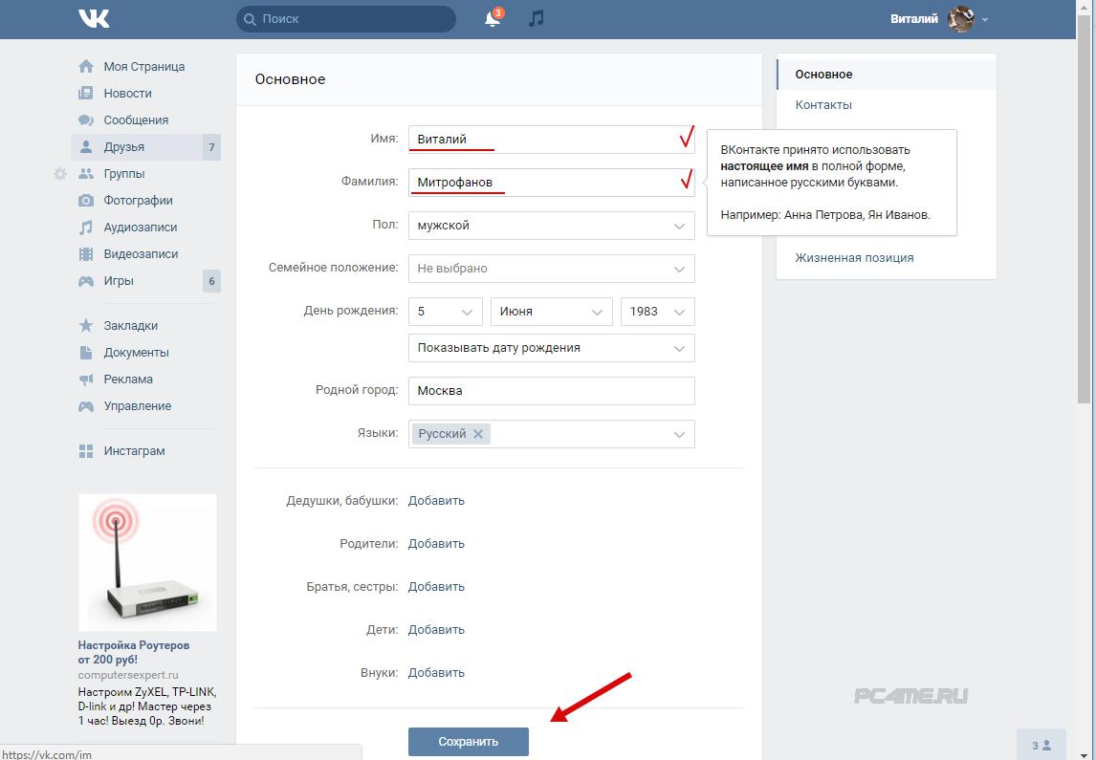The height and width of the screenshot is (760, 1096).
Task: Click Добавить next to Родители
Action: tap(436, 543)
